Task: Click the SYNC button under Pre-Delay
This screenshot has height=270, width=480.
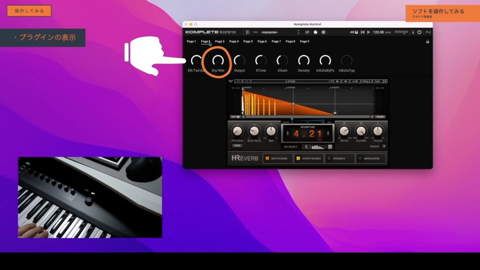Action: (x=237, y=145)
